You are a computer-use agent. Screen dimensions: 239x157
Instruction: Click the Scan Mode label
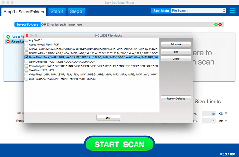[161, 11]
